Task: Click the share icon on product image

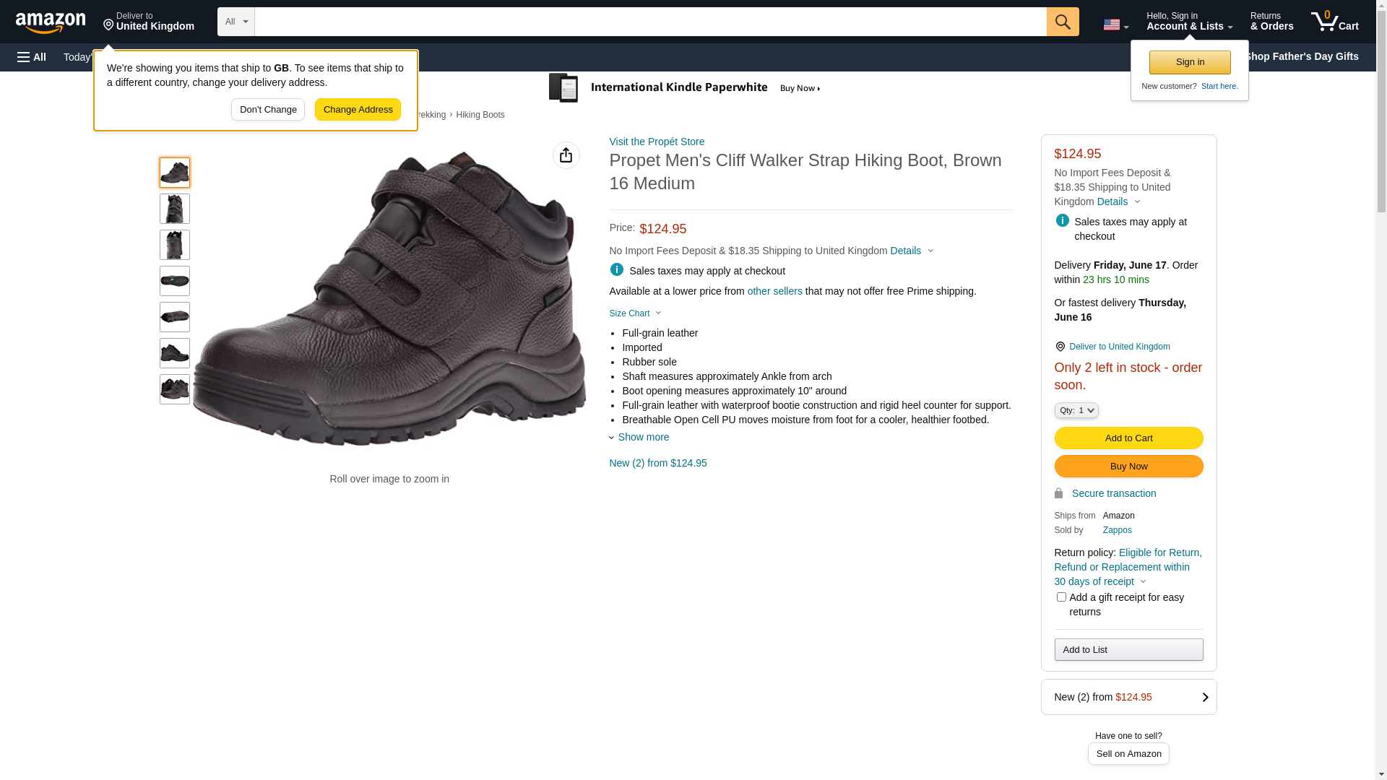Action: coord(566,155)
